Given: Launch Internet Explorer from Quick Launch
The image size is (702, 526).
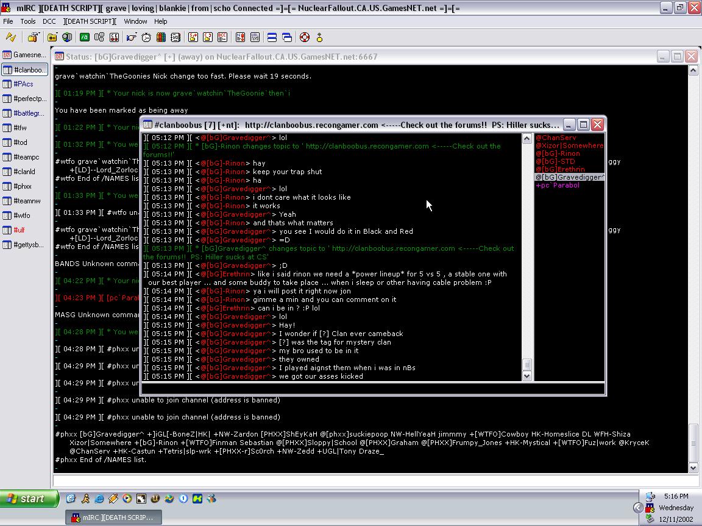Looking at the screenshot, I should (99, 499).
